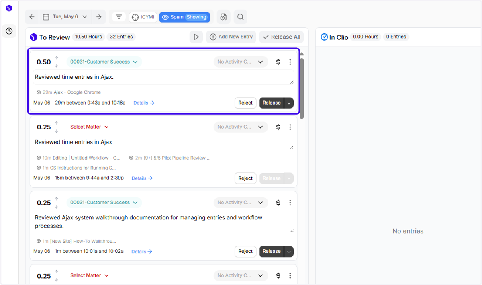Open search with magnifier icon

tap(240, 17)
